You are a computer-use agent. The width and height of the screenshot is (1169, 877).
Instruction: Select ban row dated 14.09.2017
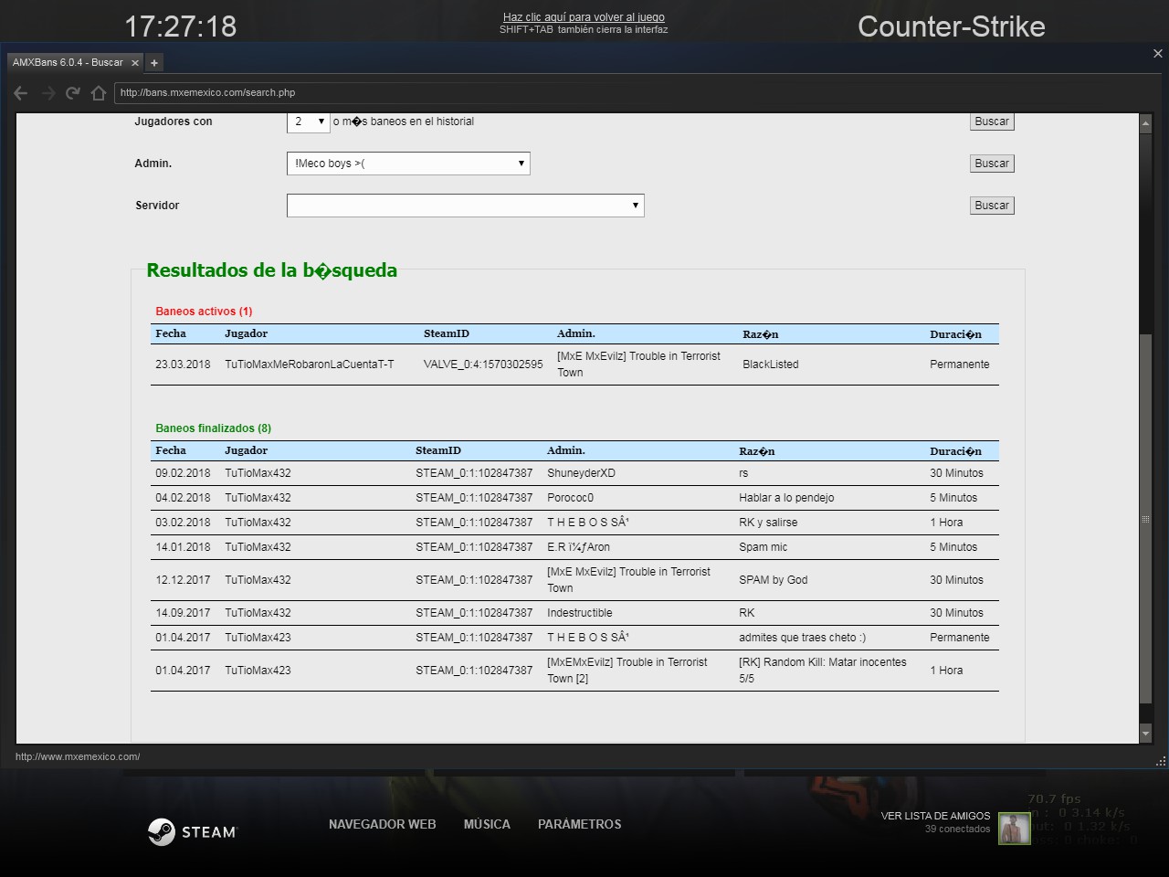(574, 613)
